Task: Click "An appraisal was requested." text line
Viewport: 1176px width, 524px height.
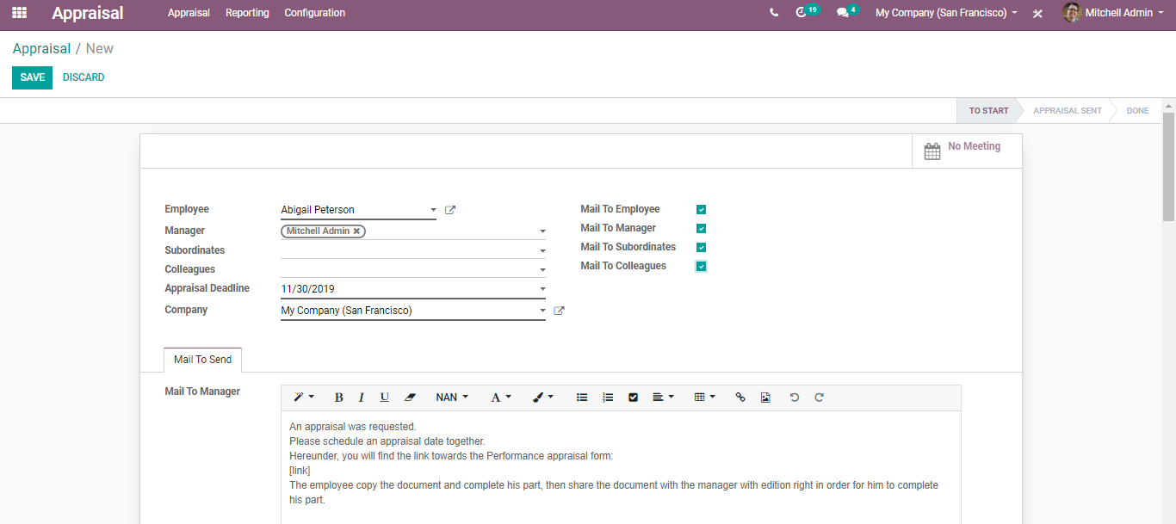Action: pyautogui.click(x=353, y=427)
